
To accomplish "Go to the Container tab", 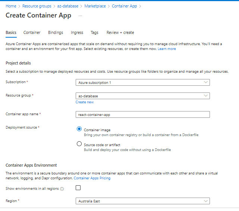I will (x=32, y=32).
